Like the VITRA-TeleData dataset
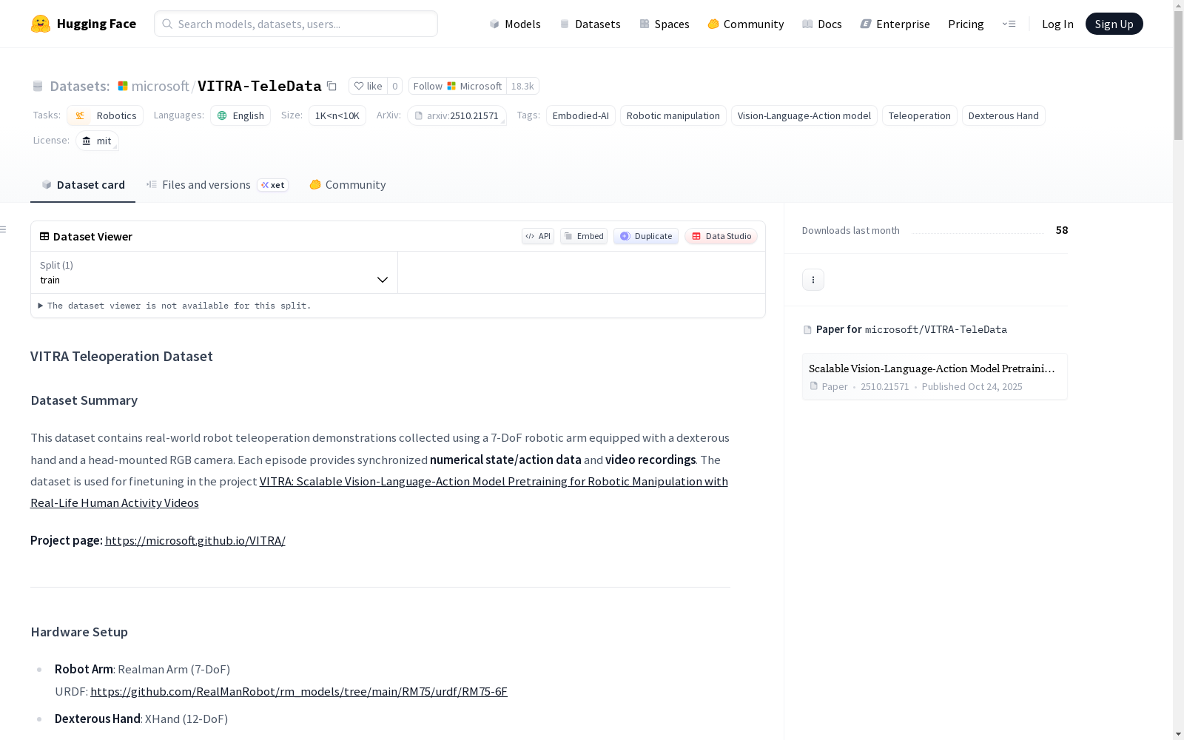The width and height of the screenshot is (1184, 740). [368, 86]
